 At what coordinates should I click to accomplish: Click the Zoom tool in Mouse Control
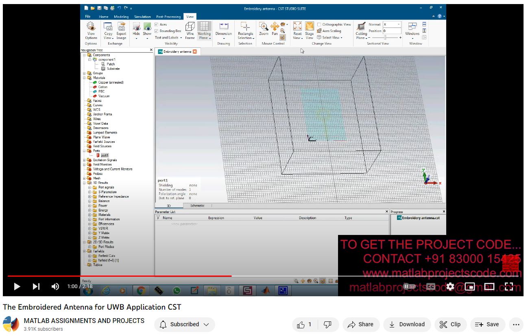point(264,27)
